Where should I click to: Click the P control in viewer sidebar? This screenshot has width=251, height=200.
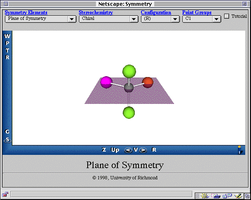pos(7,44)
